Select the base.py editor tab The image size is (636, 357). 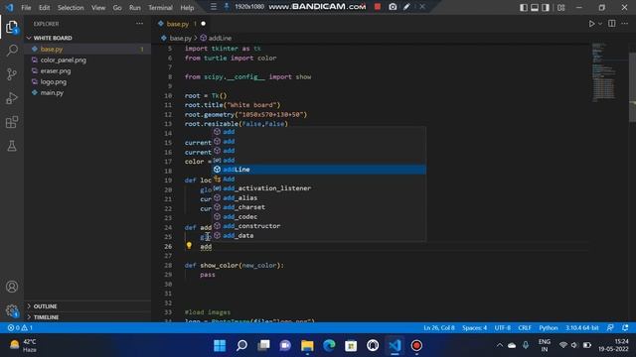(x=178, y=24)
